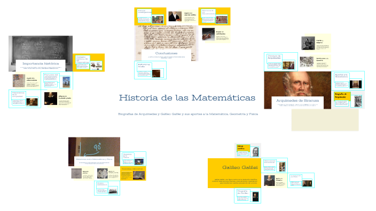
Task: Open 'Evolución del pensamiento matemático' subtopic
Action: [57, 81]
